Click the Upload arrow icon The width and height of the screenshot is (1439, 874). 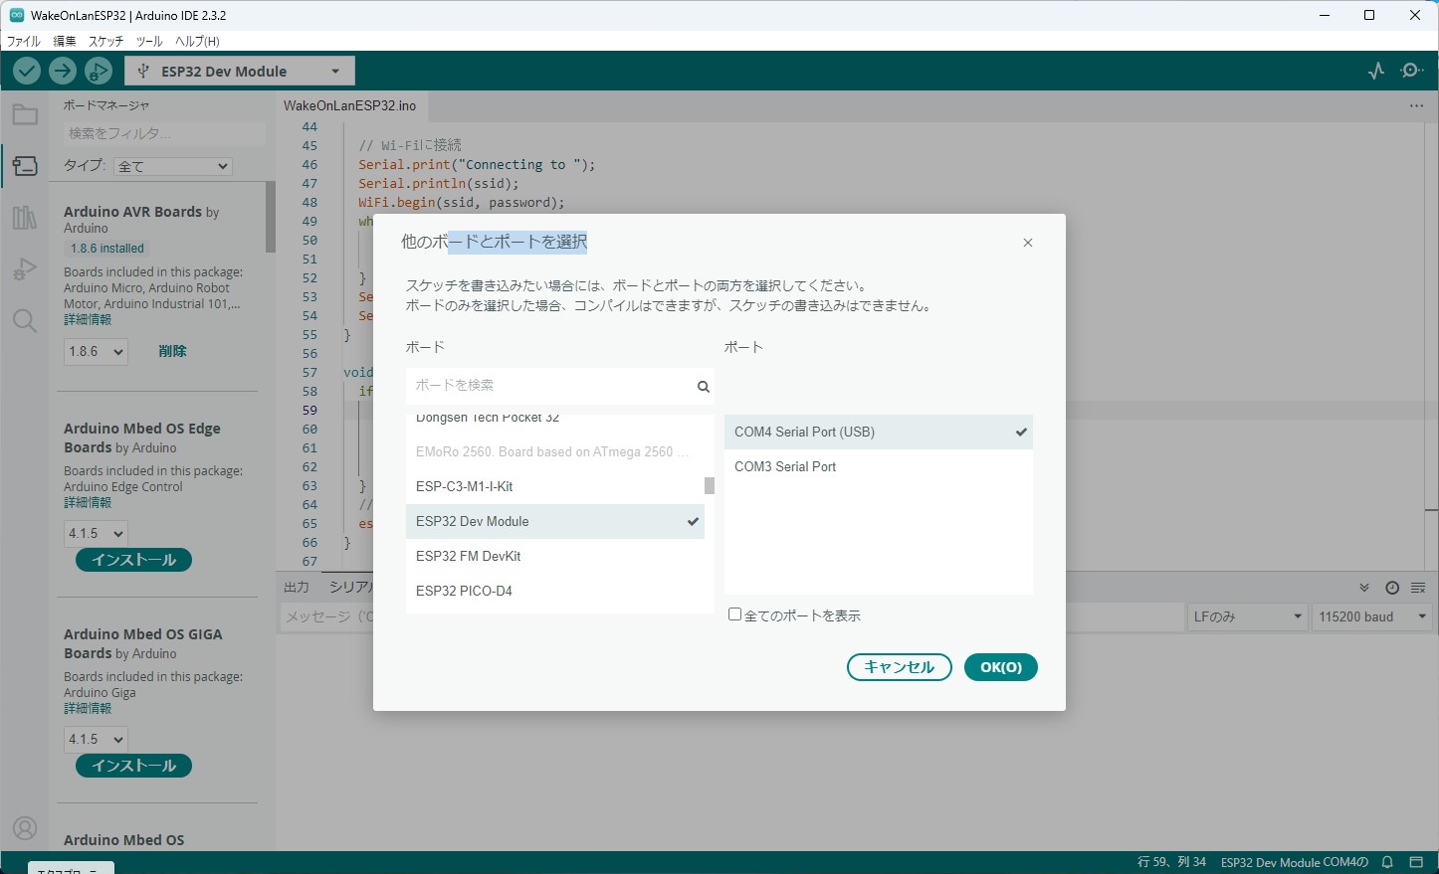pyautogui.click(x=63, y=71)
